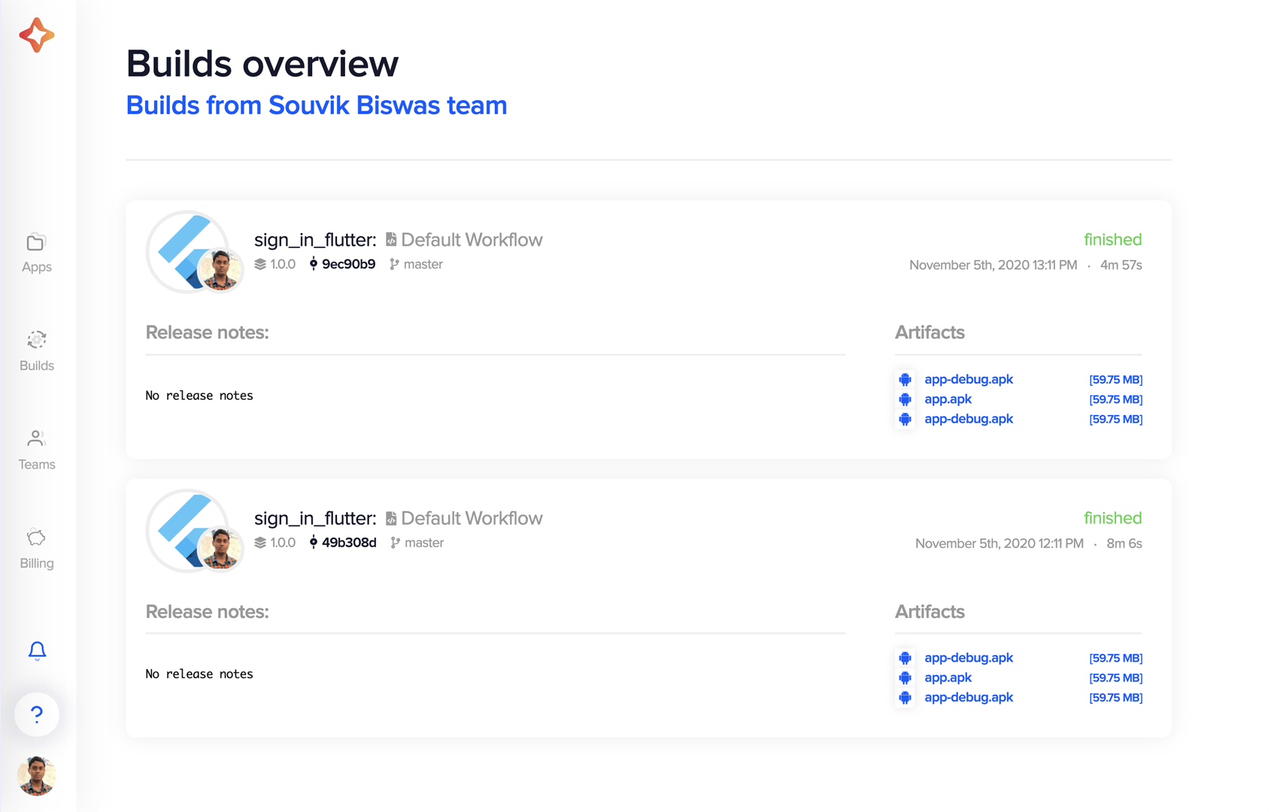Open sign_in_flutter title of build 9ec90b9
This screenshot has width=1268, height=812.
point(315,240)
